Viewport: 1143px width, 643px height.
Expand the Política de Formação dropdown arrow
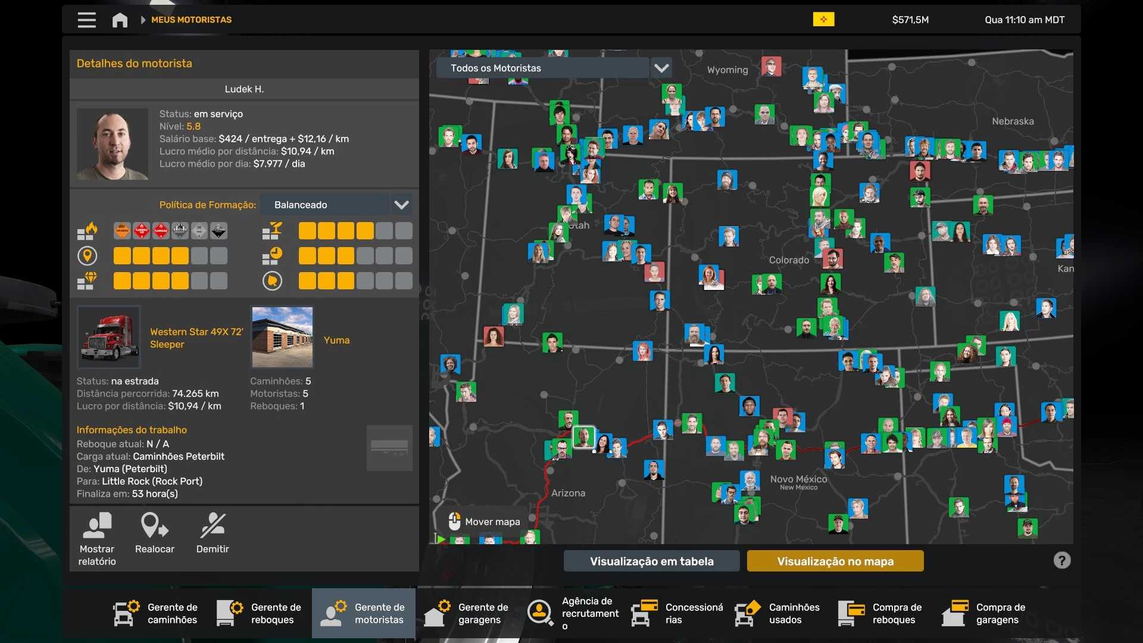(x=402, y=205)
